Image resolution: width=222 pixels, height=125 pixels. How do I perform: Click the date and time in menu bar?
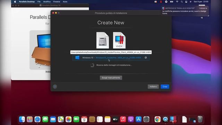click(x=201, y=2)
